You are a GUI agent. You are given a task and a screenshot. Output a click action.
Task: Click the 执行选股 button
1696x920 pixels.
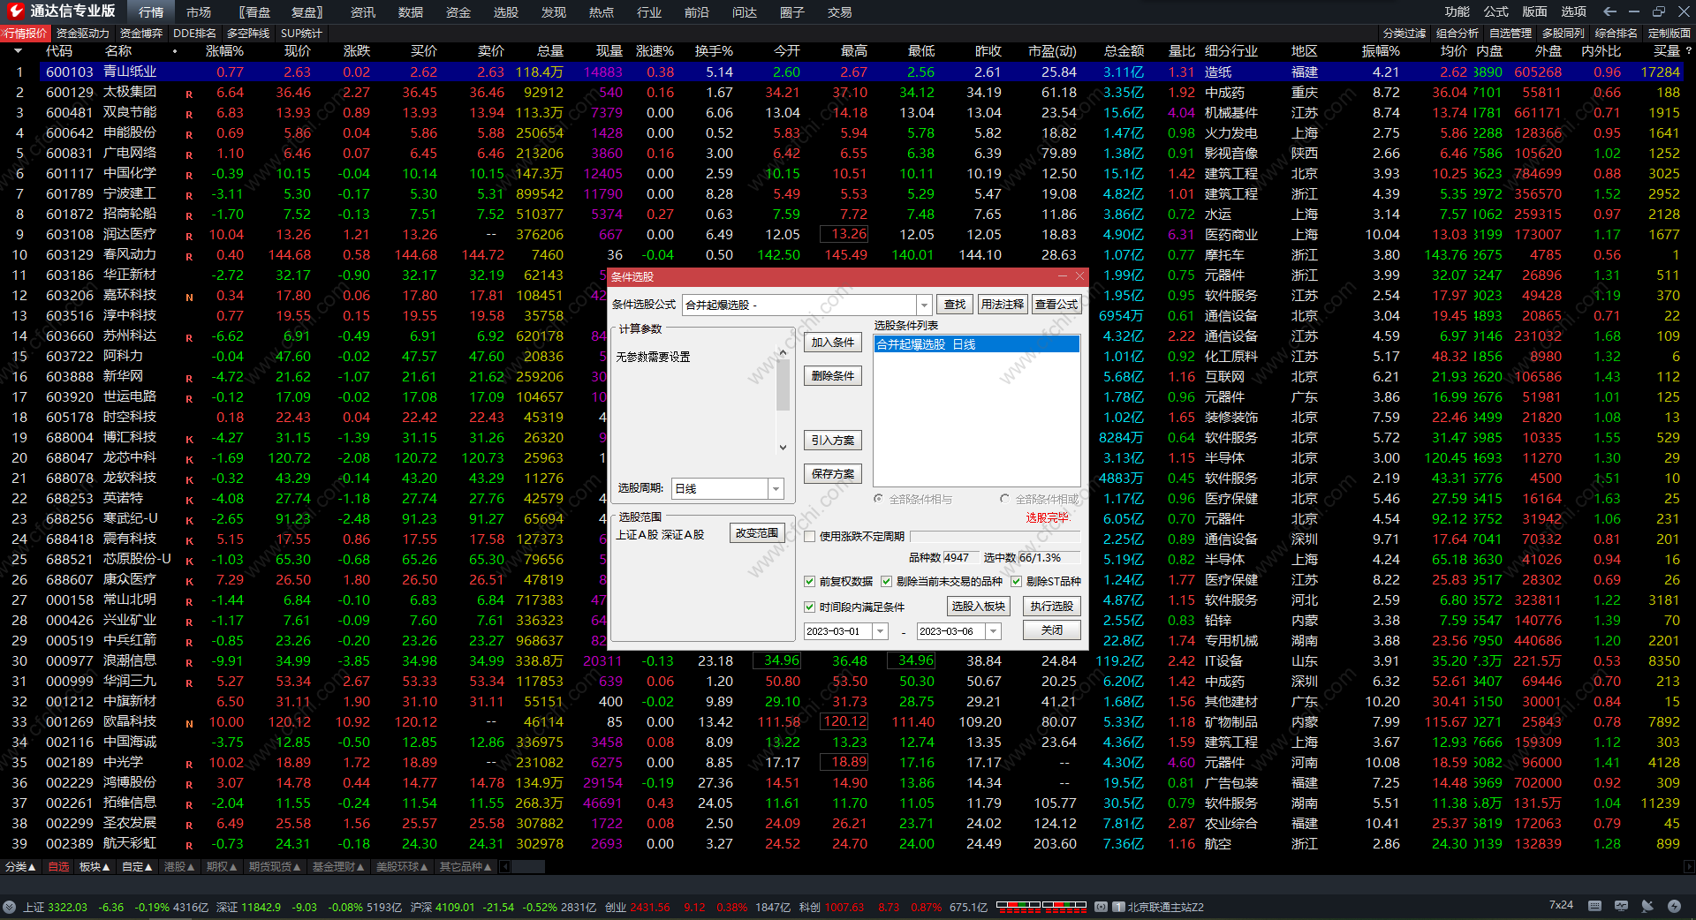tap(1051, 607)
